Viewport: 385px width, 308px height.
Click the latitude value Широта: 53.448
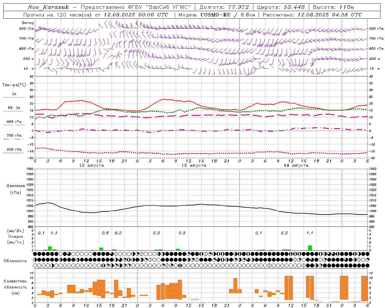281,7
